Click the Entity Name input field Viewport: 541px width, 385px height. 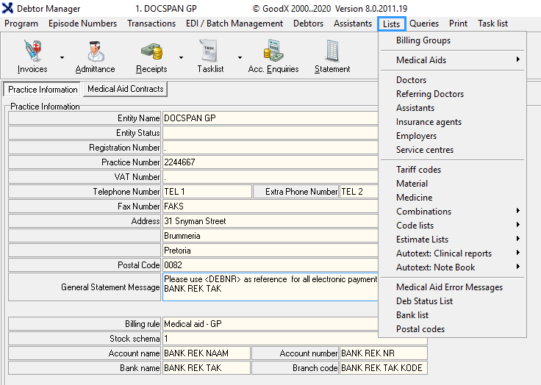(294, 118)
